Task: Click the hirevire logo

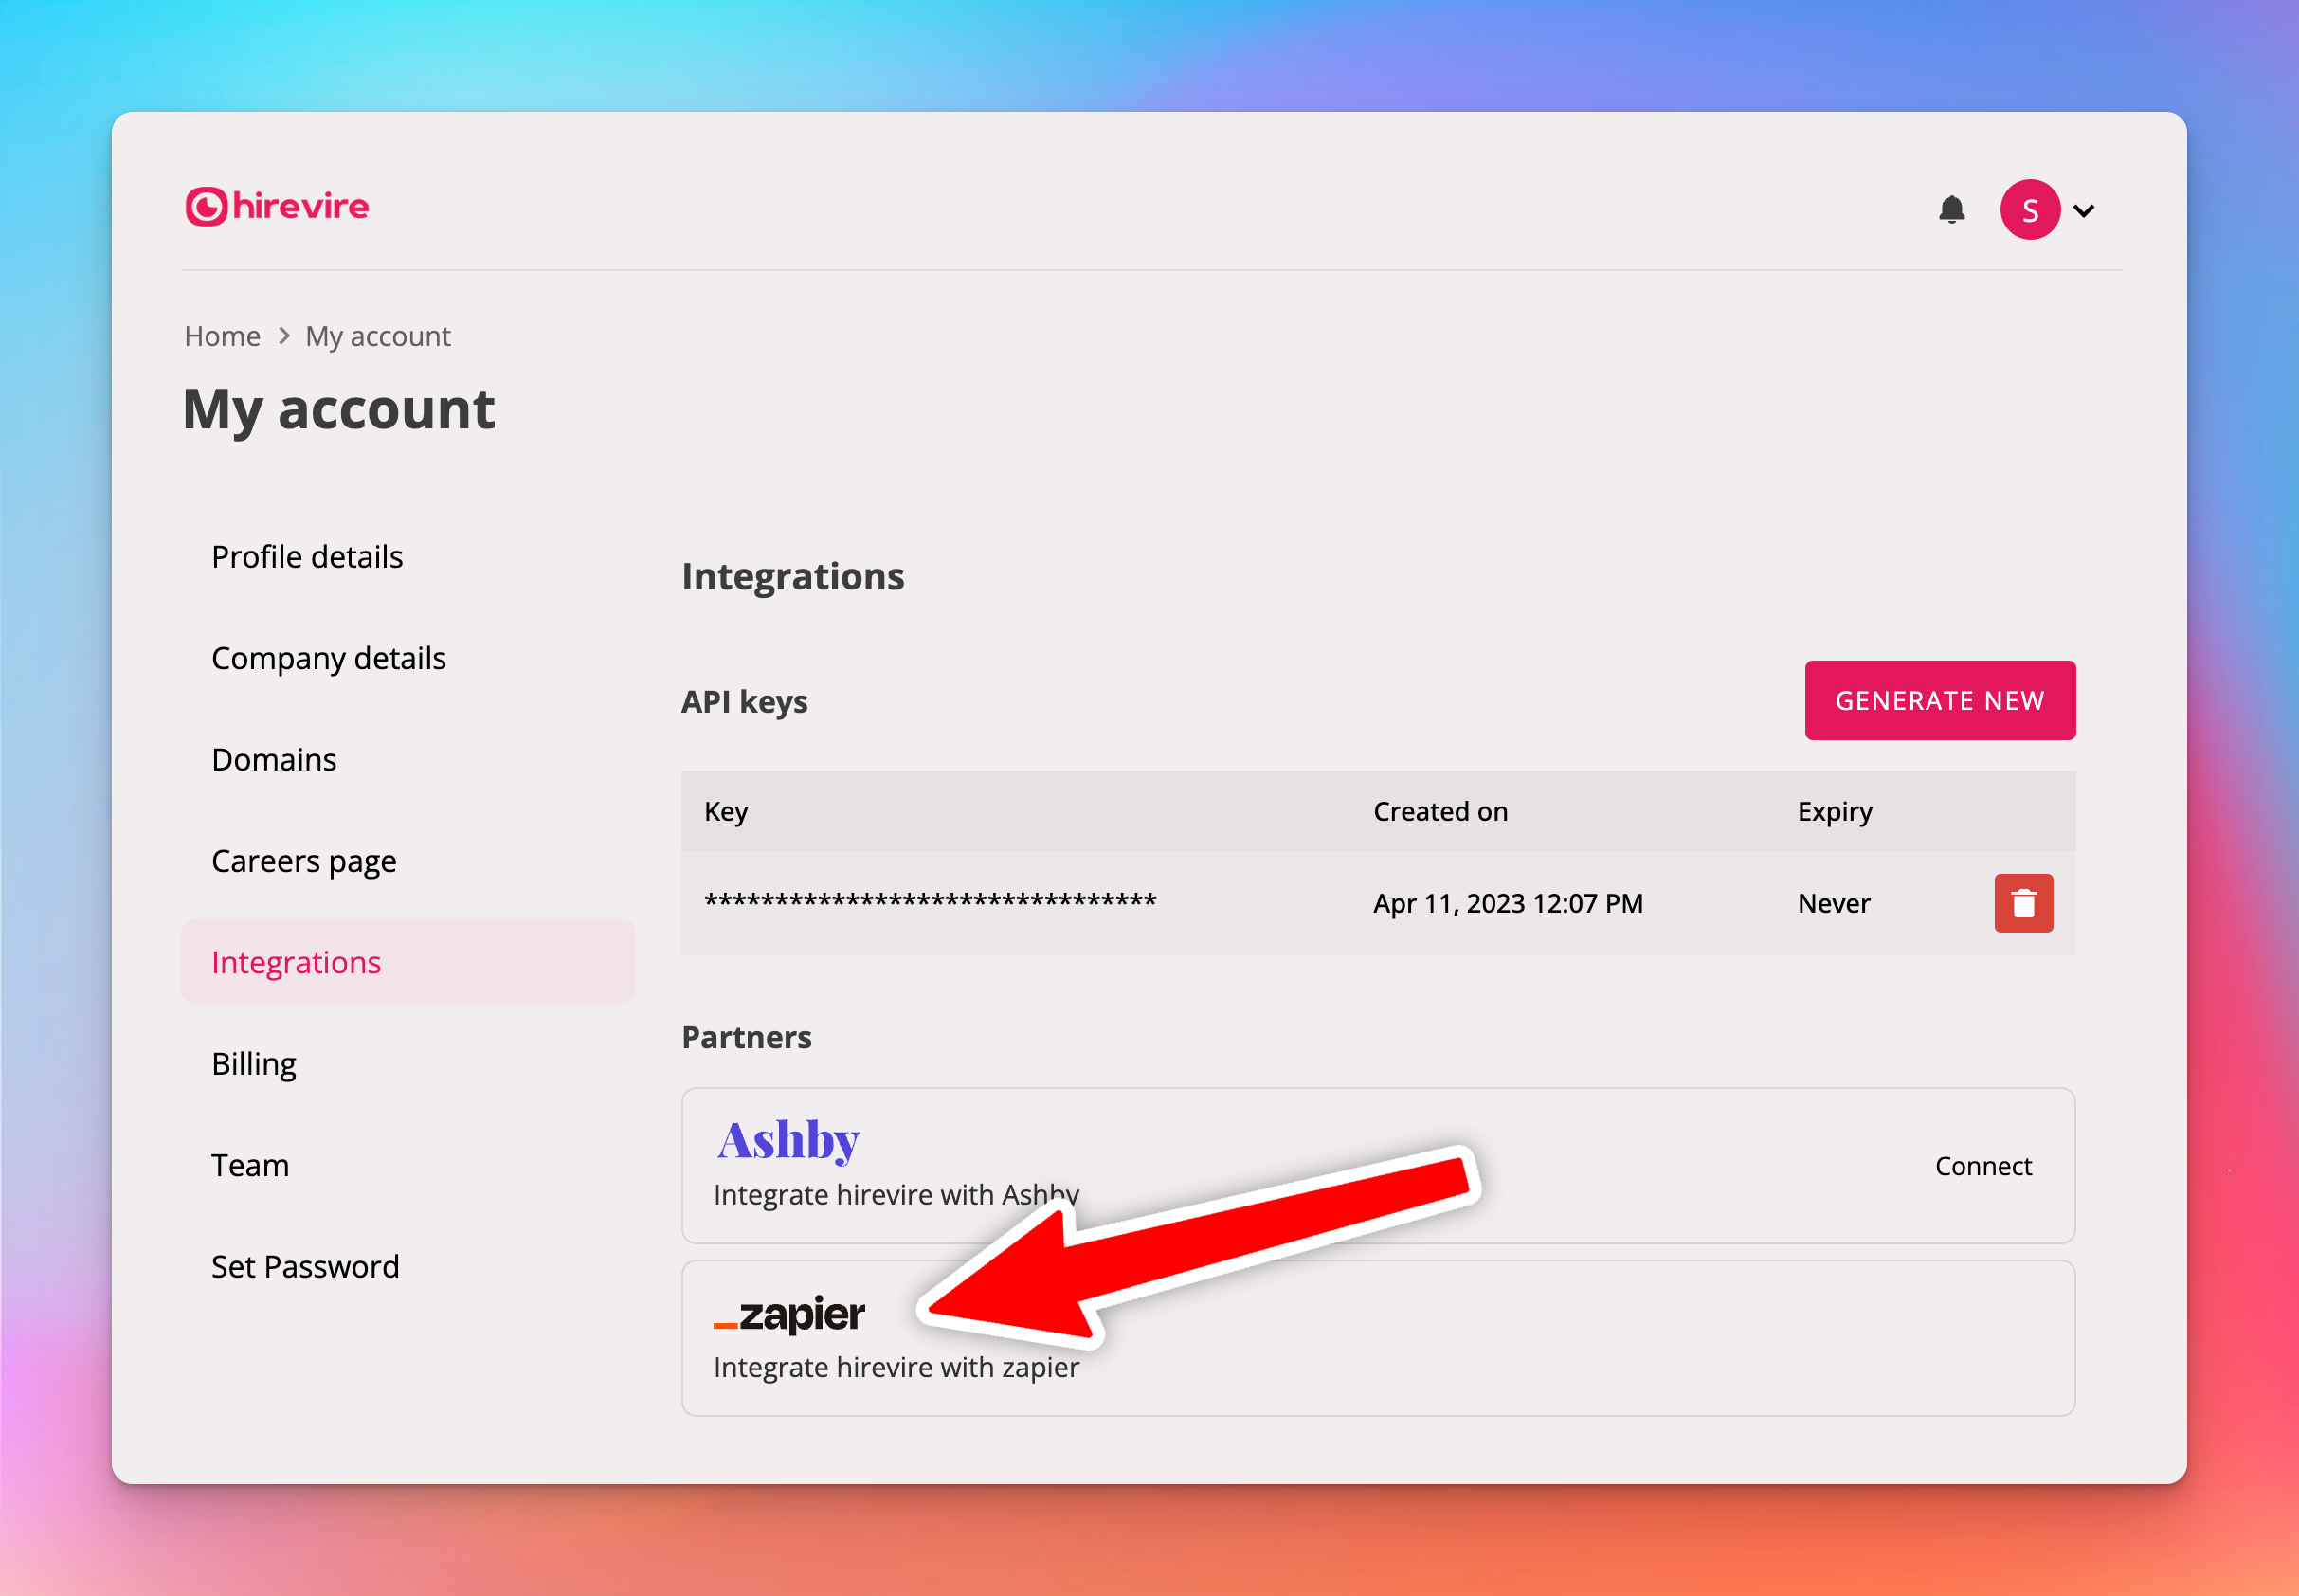Action: coord(277,207)
